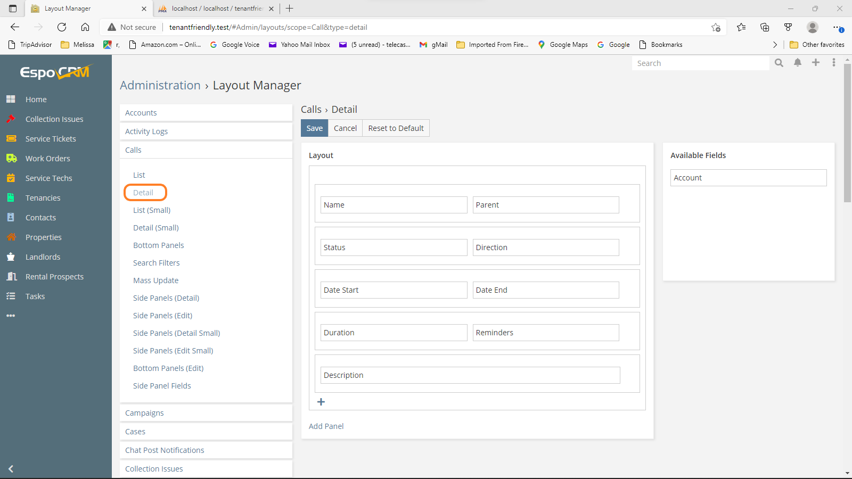Expand the sidebar more items dots
Screen dimensions: 852x479
(11, 316)
